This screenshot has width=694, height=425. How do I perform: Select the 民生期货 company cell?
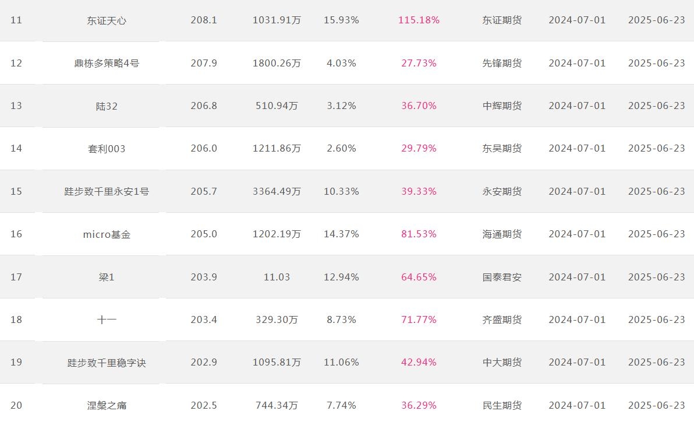[x=502, y=405]
